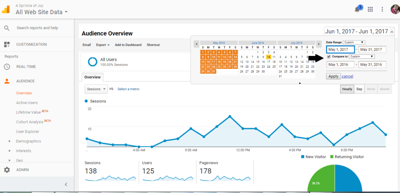Open the Export dropdown

(103, 45)
